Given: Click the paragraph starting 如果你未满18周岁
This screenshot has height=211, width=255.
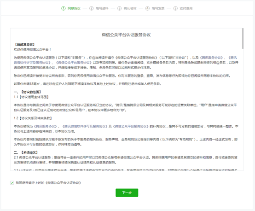Looking at the screenshot, I should coord(87,84).
